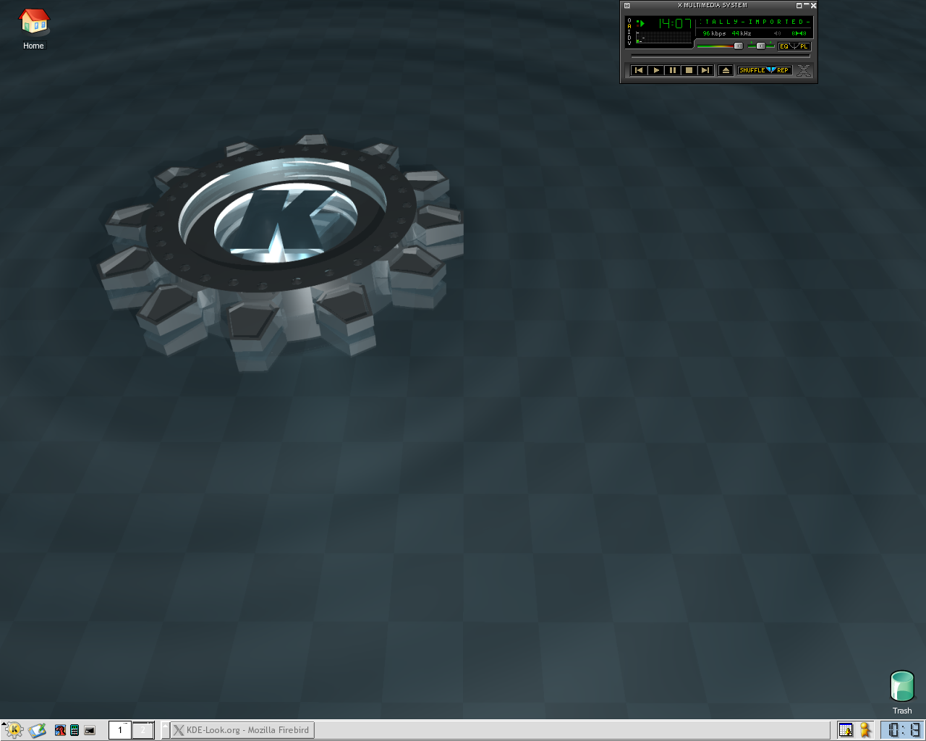Click the 44 kHz sample rate readout
This screenshot has width=926, height=741.
(742, 33)
